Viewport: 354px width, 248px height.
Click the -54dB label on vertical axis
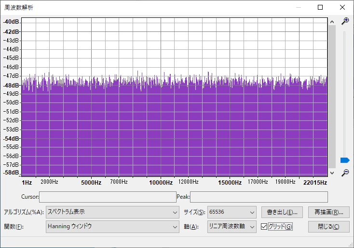coord(11,138)
